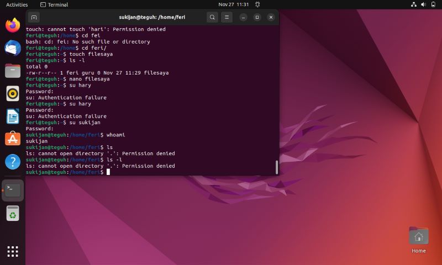
Task: Open the Help icon in the dock
Action: tap(13, 162)
